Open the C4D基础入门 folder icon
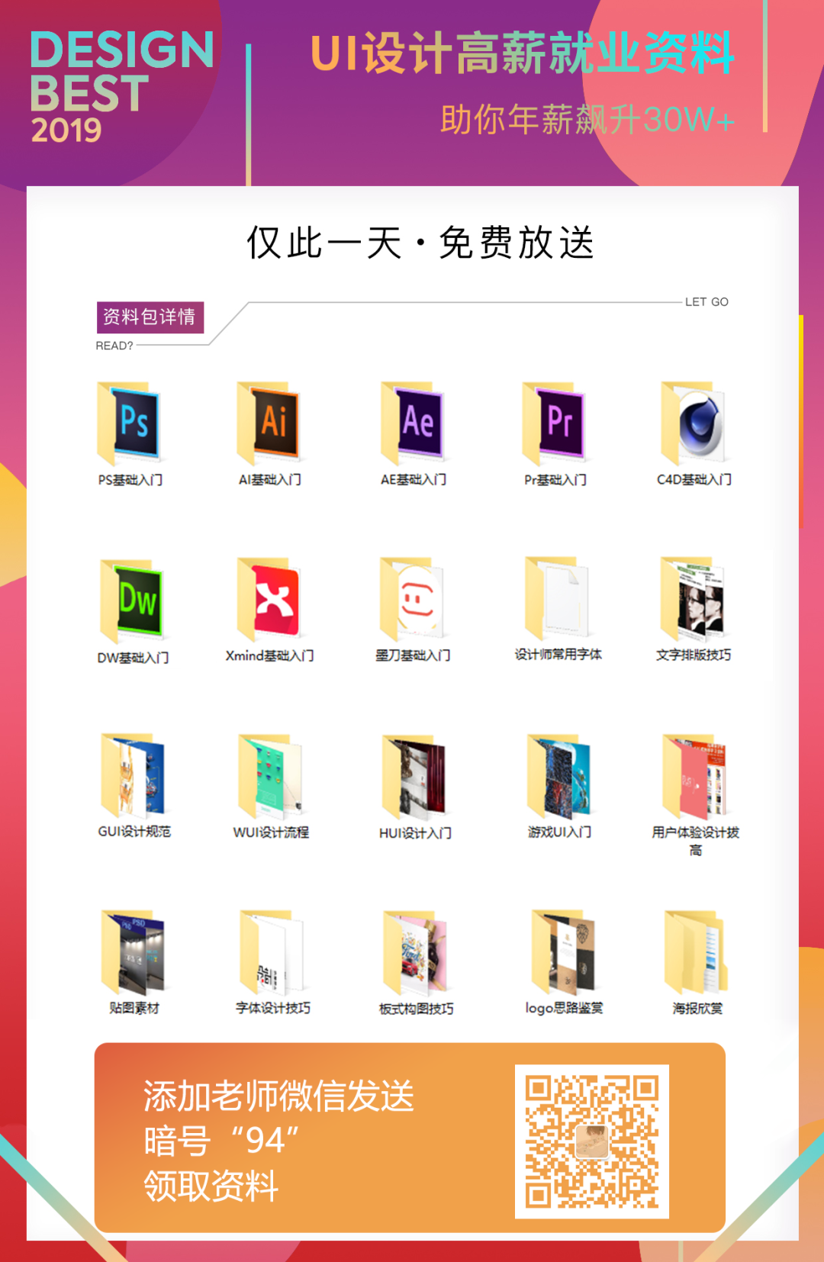Viewport: 824px width, 1262px height. [x=694, y=423]
